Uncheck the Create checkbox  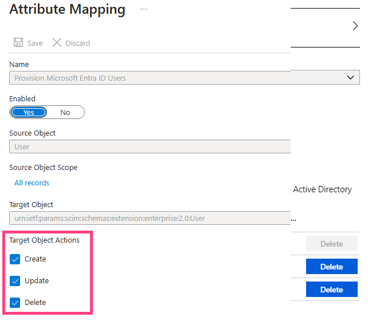coord(15,259)
